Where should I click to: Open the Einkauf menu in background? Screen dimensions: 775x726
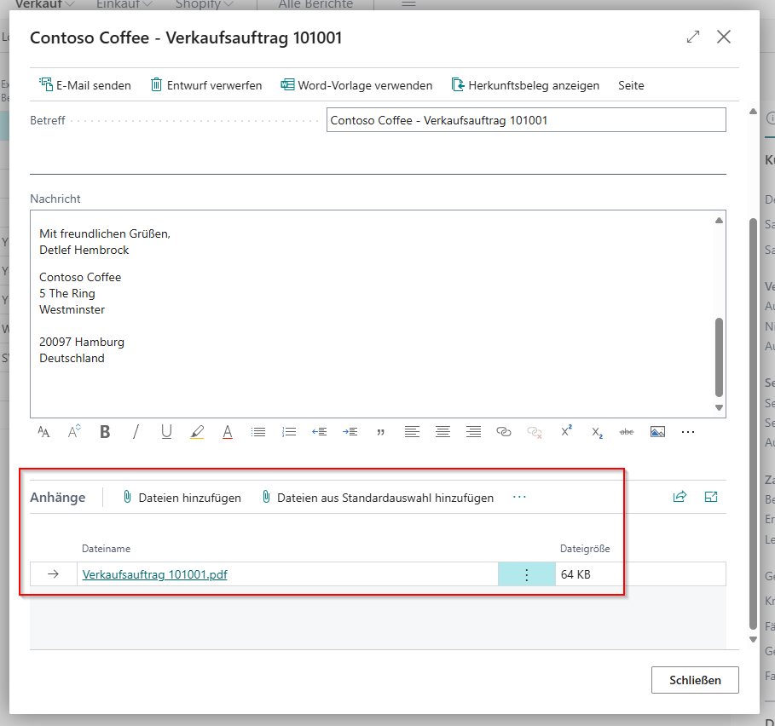click(124, 4)
